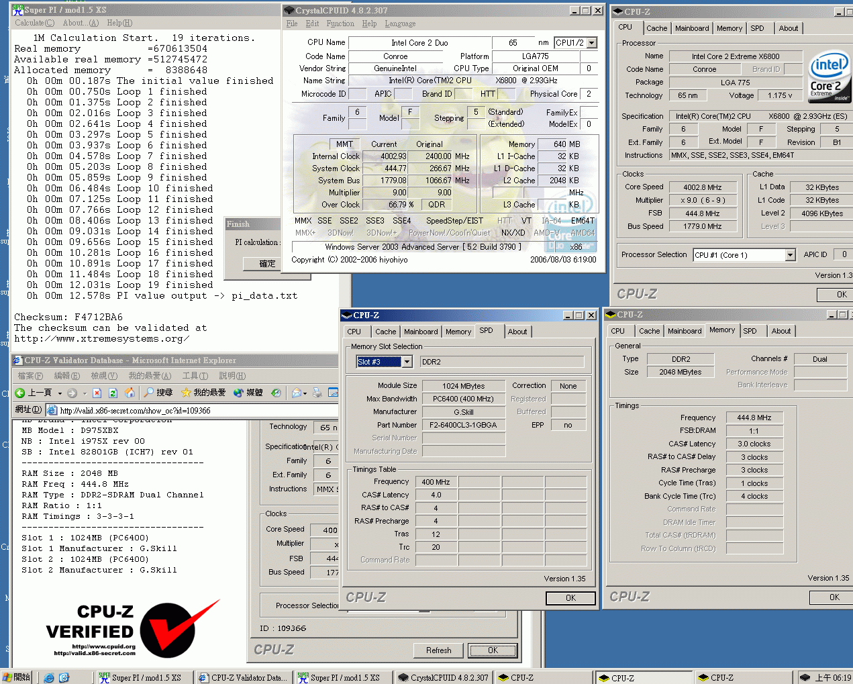The height and width of the screenshot is (684, 853).
Task: Switch to SPD tab in Memory CPU-Z window
Action: (750, 331)
